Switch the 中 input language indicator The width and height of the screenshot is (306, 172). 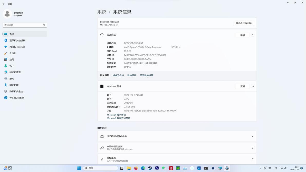[x=270, y=168]
